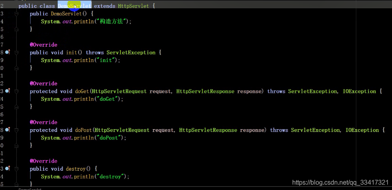Click the destroy method name in its declaration
The width and height of the screenshot is (392, 190).
76,169
